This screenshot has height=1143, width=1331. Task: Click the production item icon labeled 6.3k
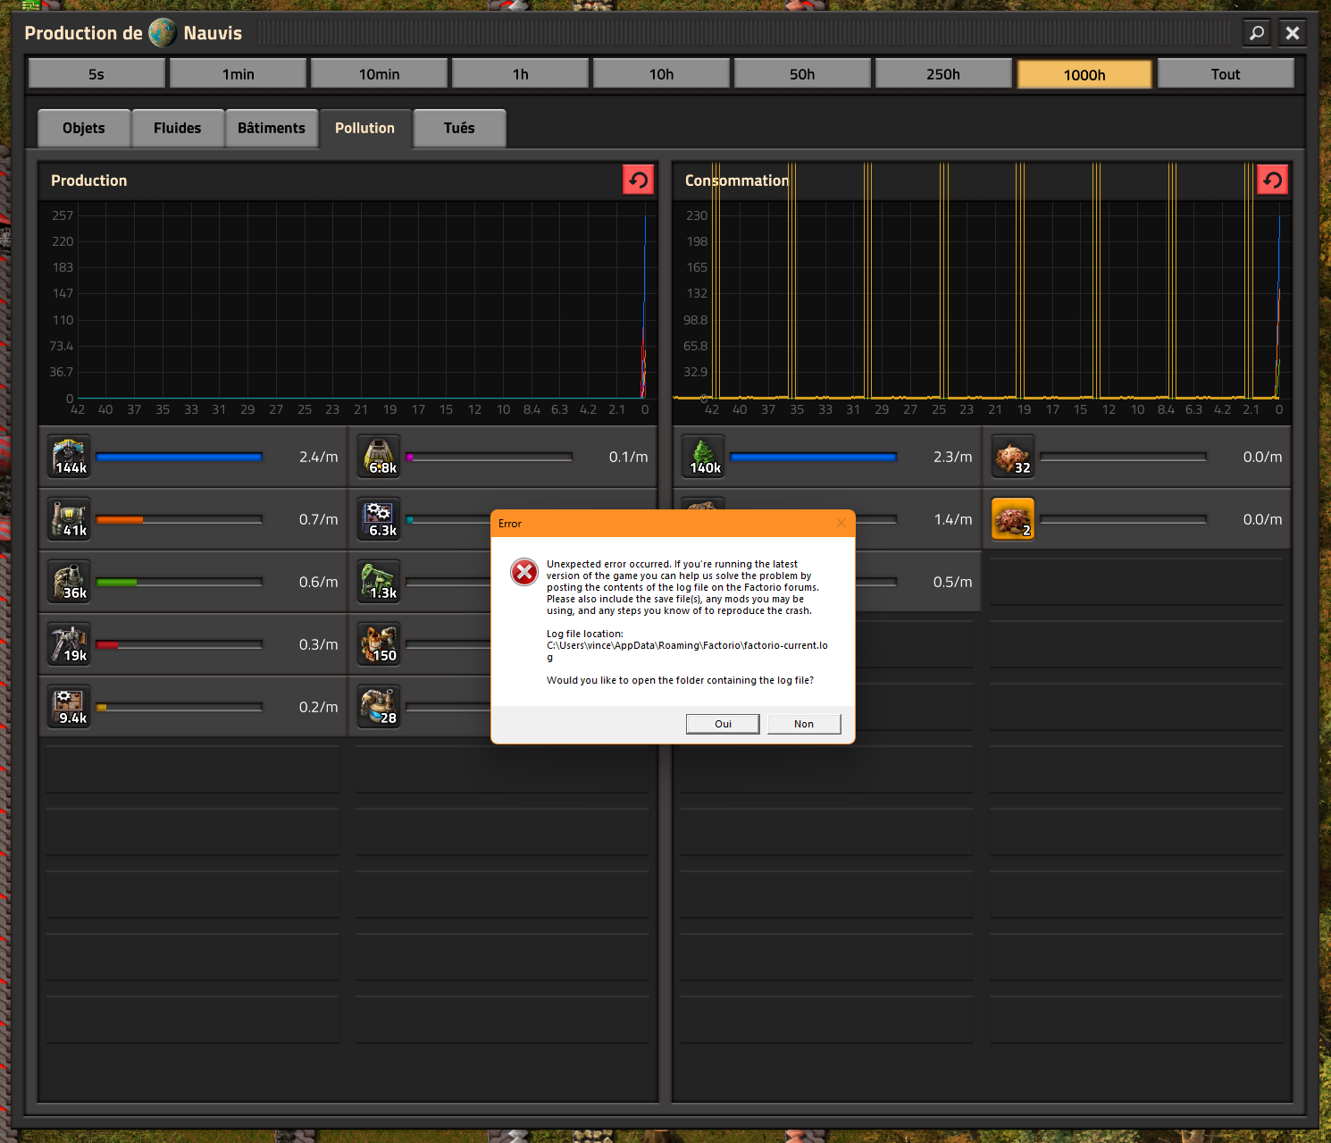pos(380,519)
